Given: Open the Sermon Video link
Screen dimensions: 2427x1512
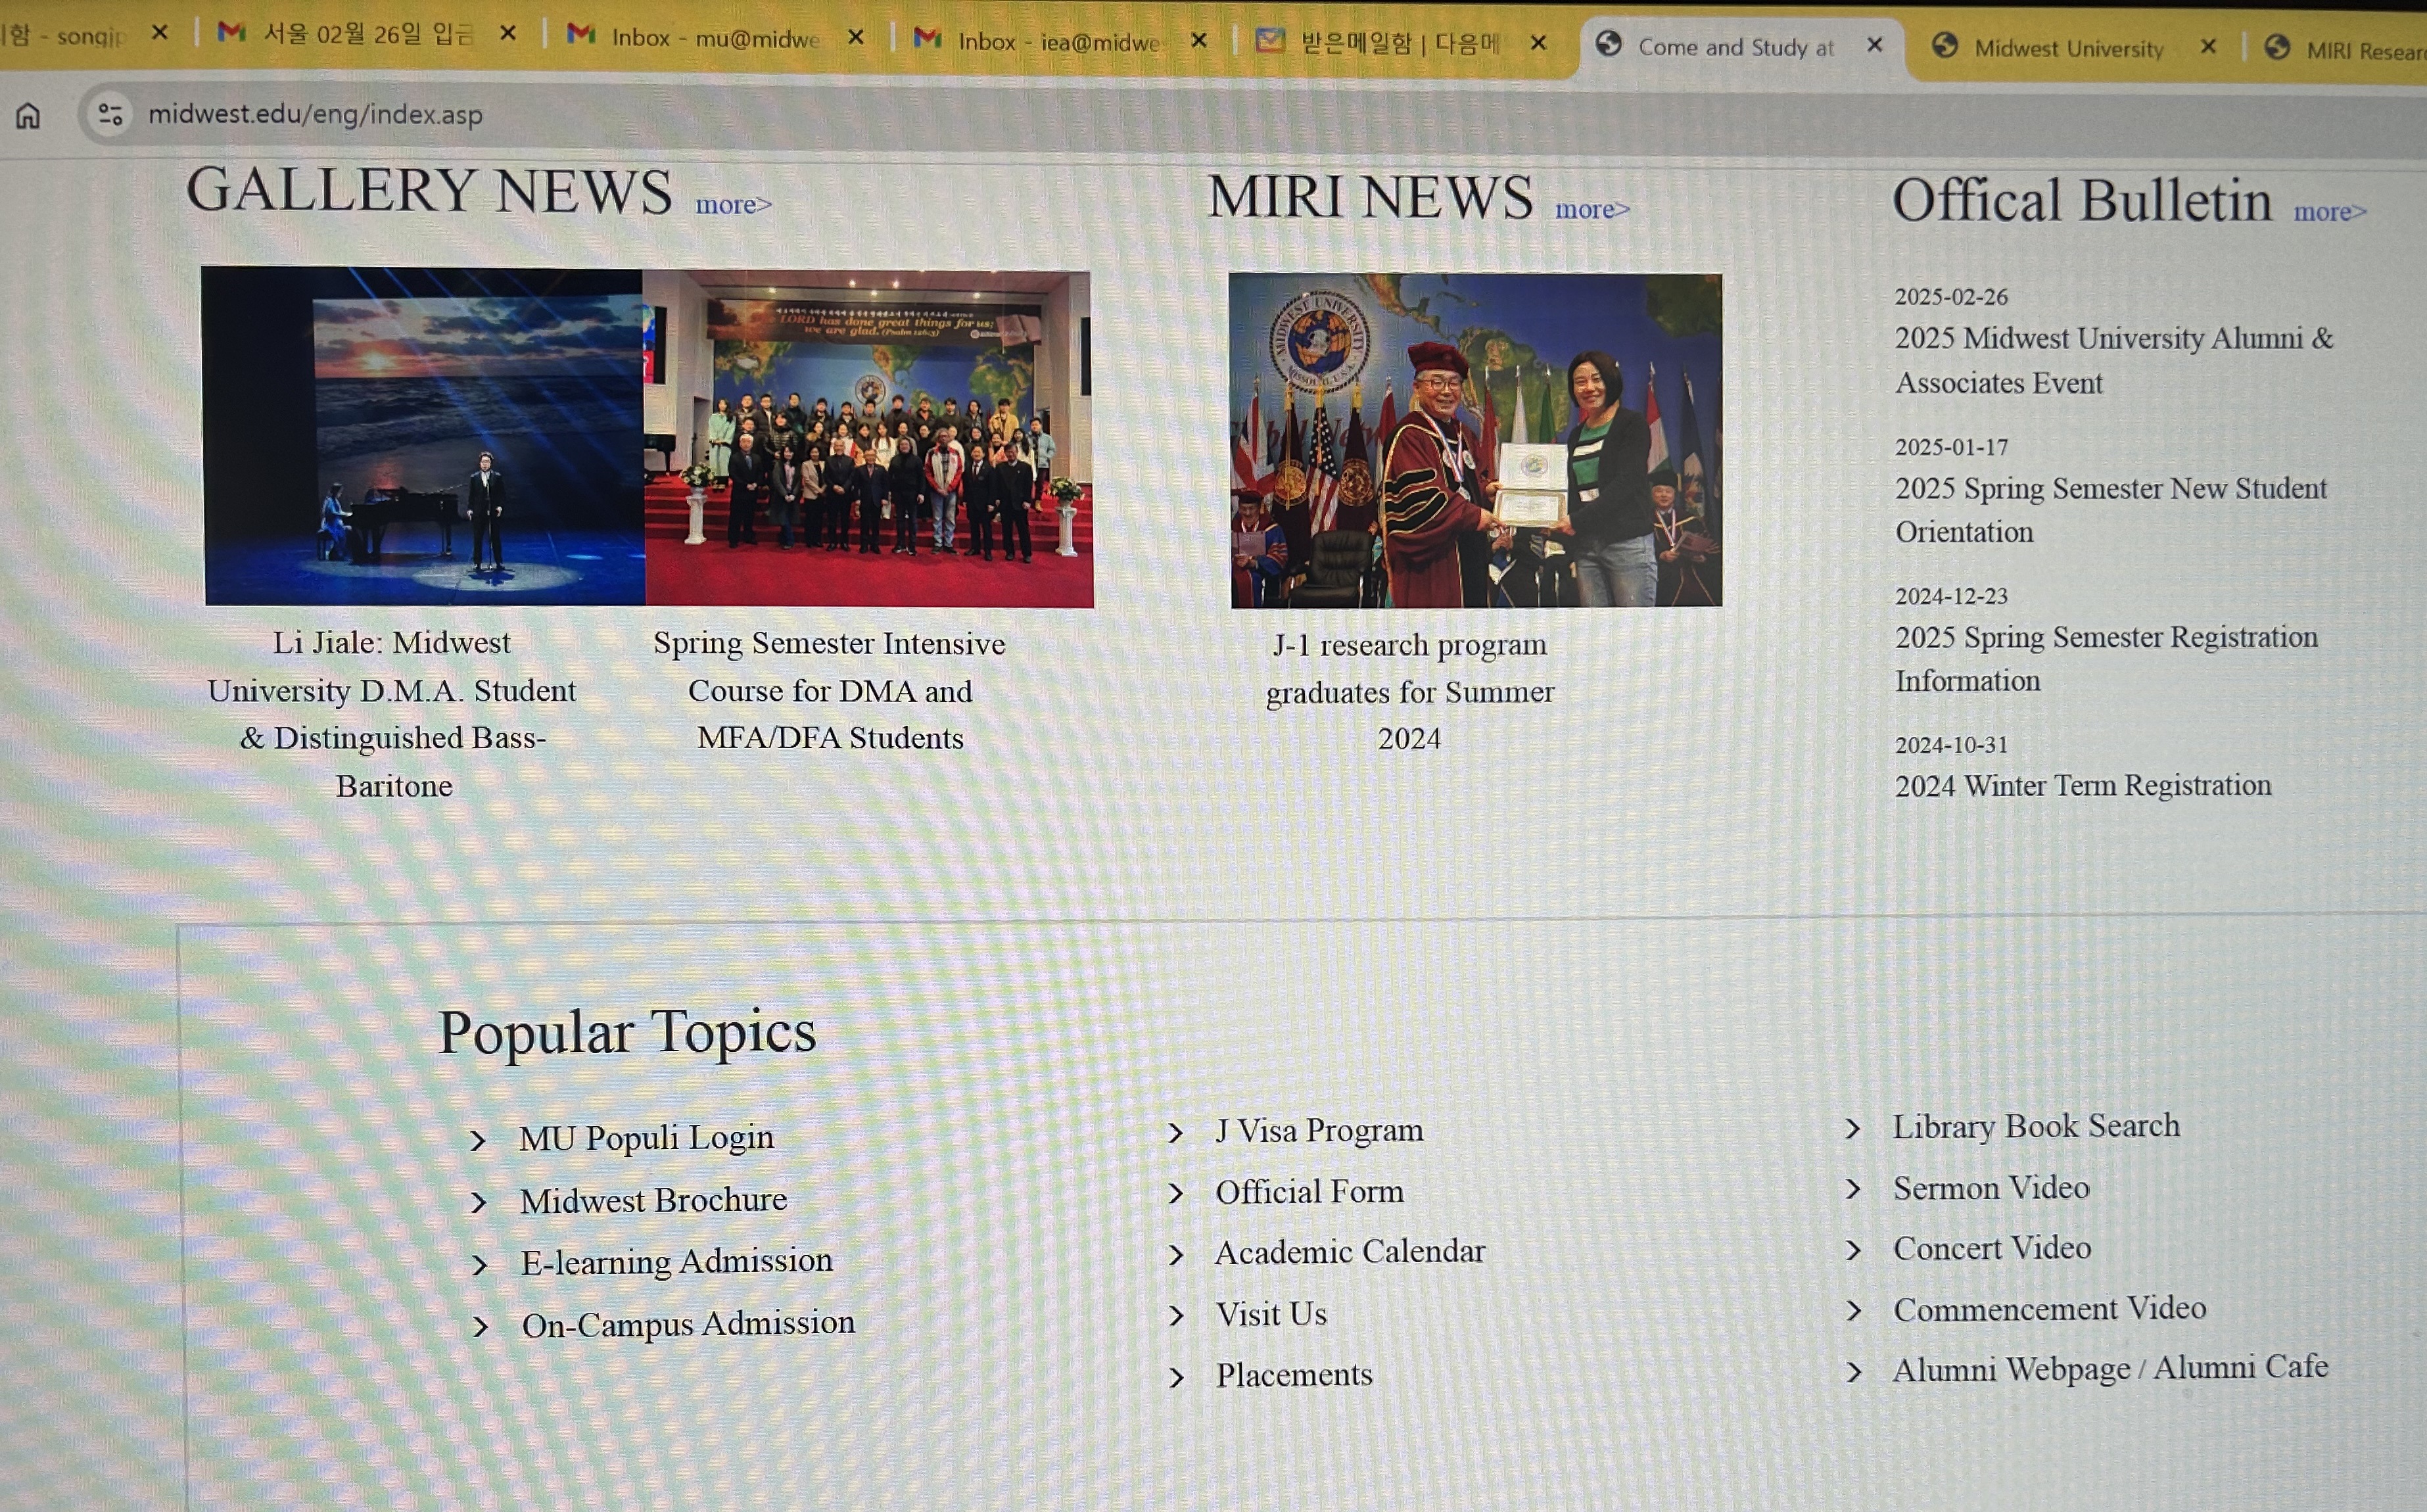Looking at the screenshot, I should click(x=1991, y=1188).
